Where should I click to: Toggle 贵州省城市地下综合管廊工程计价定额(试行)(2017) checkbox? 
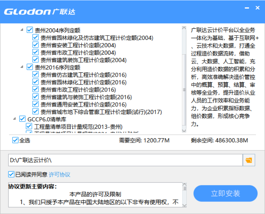point(36,112)
